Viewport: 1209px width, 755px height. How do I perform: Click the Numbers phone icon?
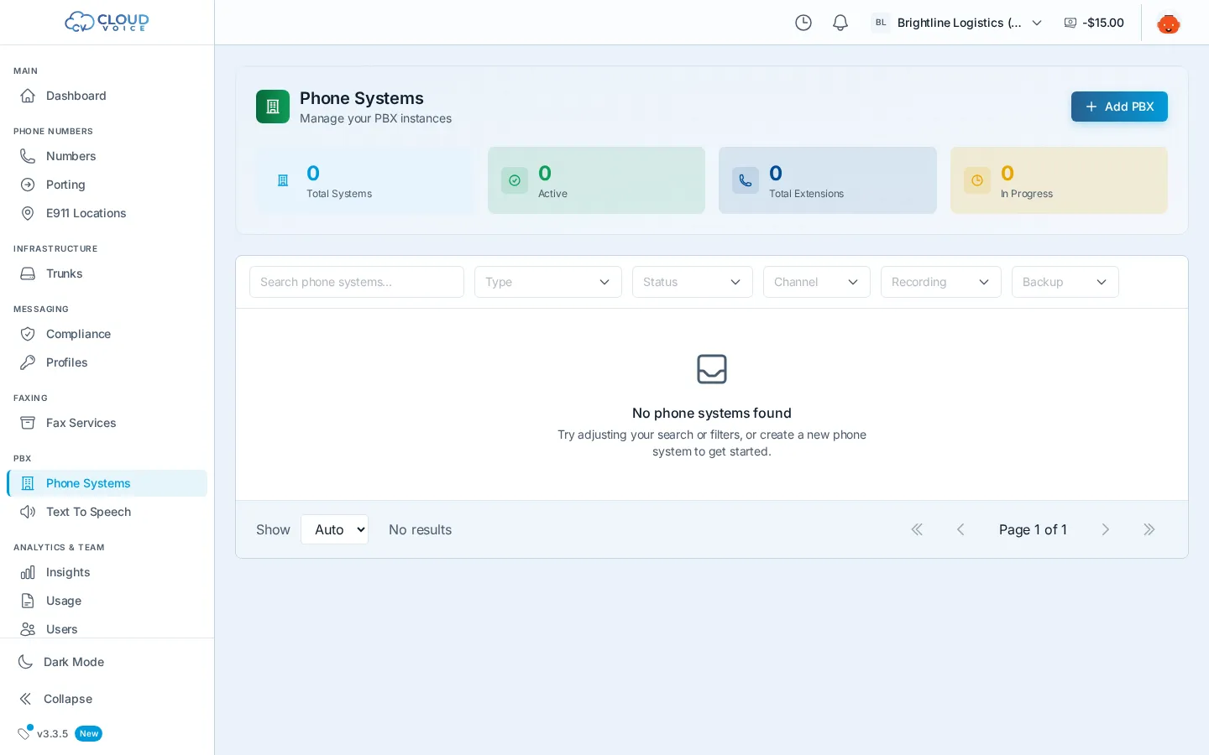tap(28, 156)
